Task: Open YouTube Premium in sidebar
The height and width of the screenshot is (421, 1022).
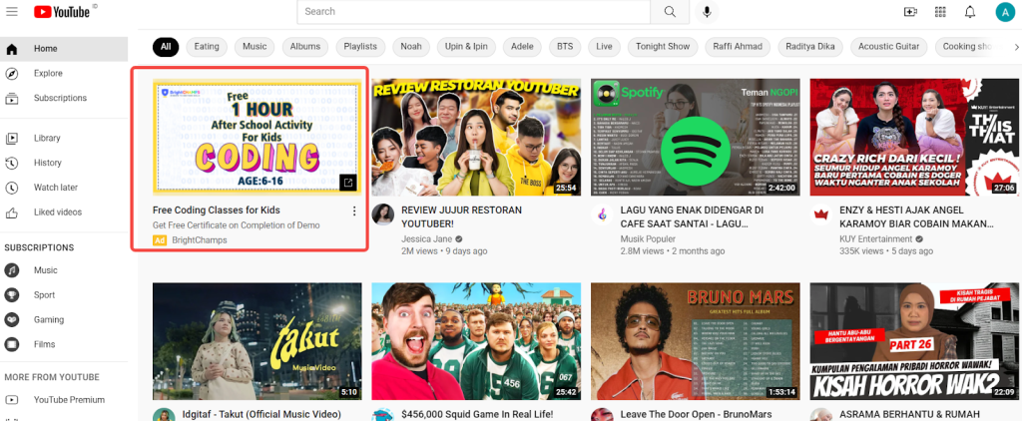Action: click(x=64, y=400)
